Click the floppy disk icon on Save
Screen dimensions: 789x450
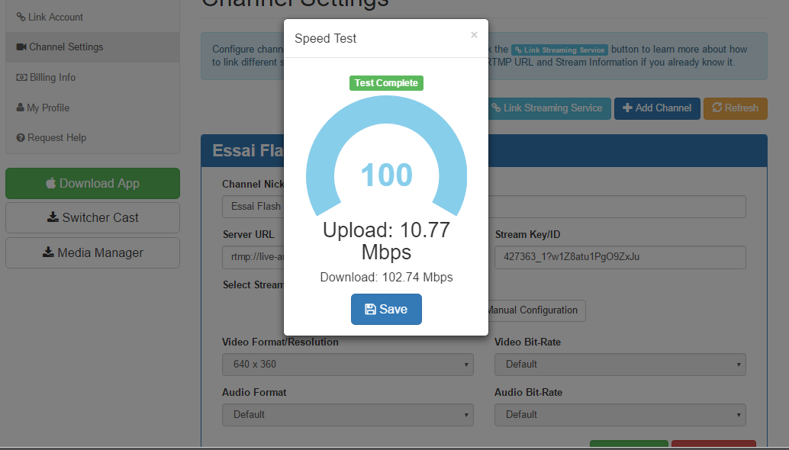(370, 309)
